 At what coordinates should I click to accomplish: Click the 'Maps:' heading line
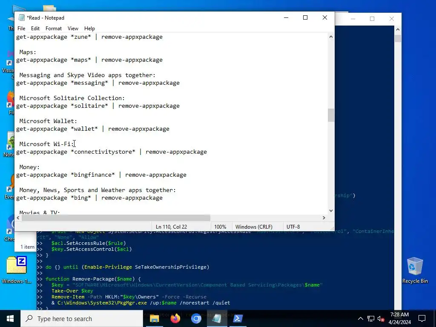pyautogui.click(x=28, y=52)
